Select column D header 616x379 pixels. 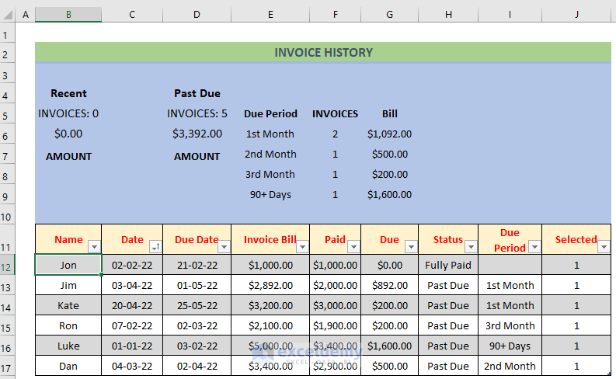(x=197, y=15)
